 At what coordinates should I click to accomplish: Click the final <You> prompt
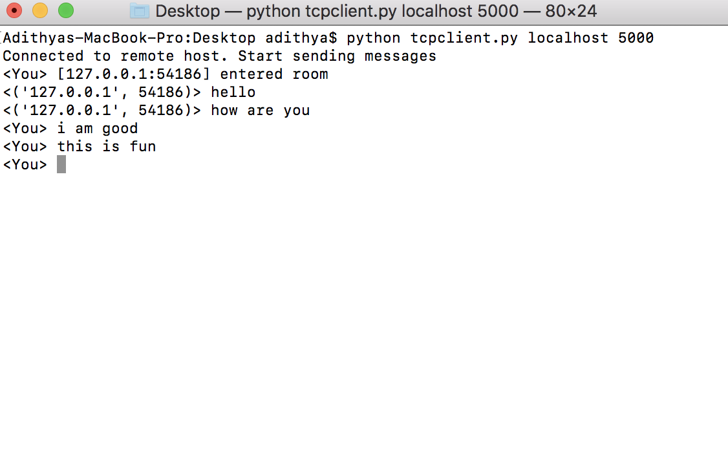25,164
